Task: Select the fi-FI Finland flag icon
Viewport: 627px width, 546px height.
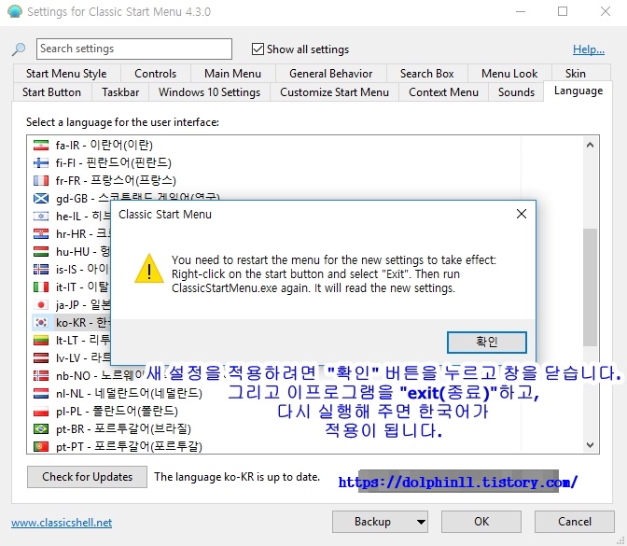Action: (x=41, y=162)
